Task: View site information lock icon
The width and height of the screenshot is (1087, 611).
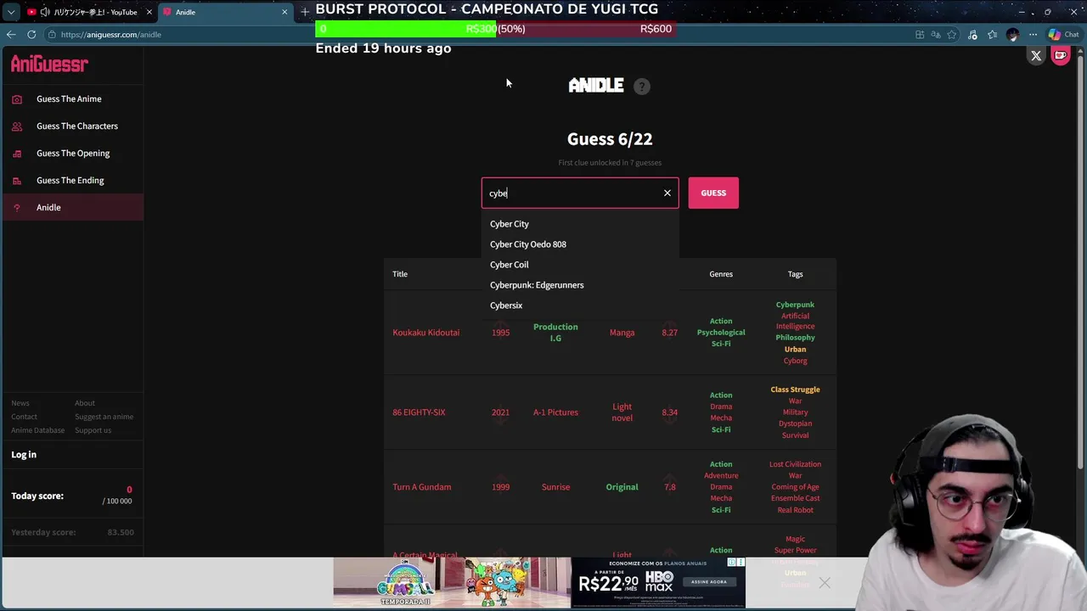Action: pos(52,35)
